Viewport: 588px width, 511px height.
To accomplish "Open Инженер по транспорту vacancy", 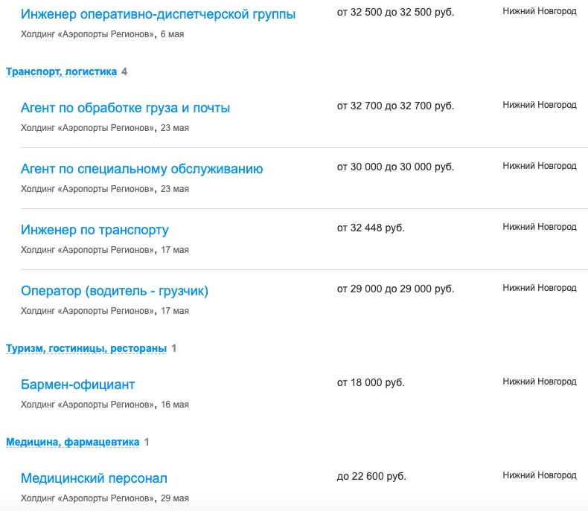I will [95, 230].
